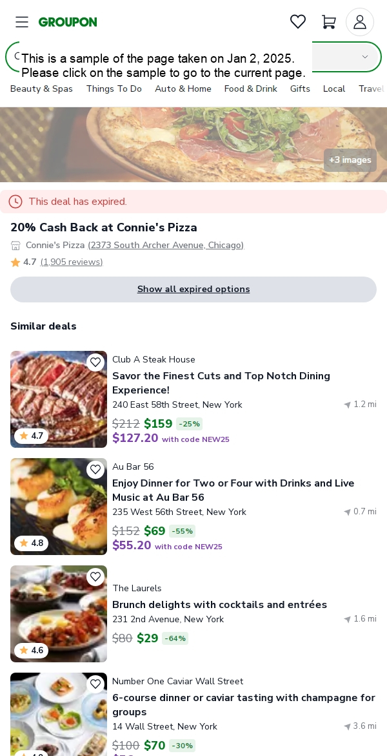Image resolution: width=387 pixels, height=756 pixels.
Task: Select the Beauty & Spas category
Action: tap(41, 89)
